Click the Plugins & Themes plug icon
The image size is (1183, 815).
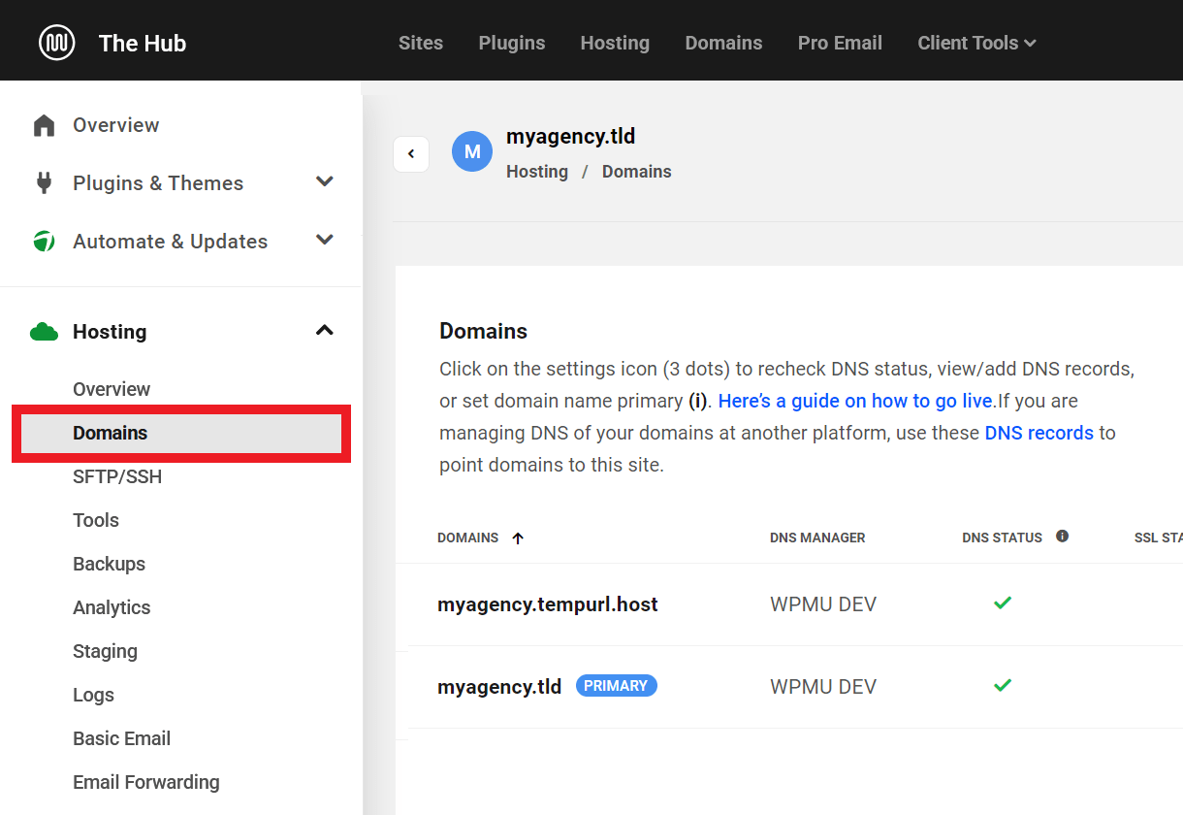pos(44,183)
